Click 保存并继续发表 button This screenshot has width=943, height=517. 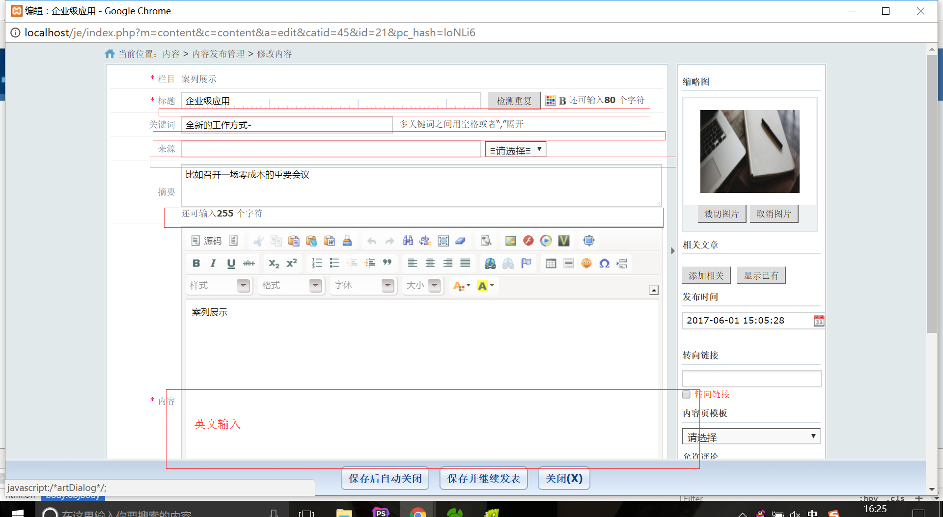pos(484,478)
